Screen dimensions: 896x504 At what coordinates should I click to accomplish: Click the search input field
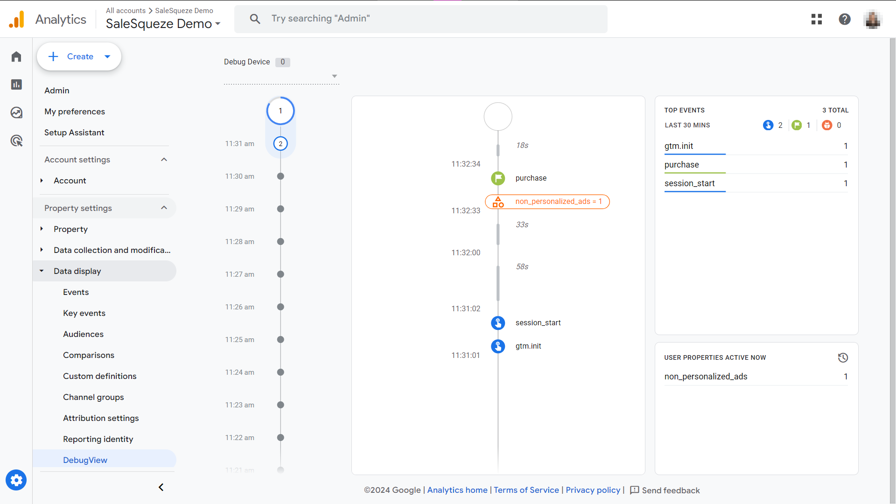(421, 19)
